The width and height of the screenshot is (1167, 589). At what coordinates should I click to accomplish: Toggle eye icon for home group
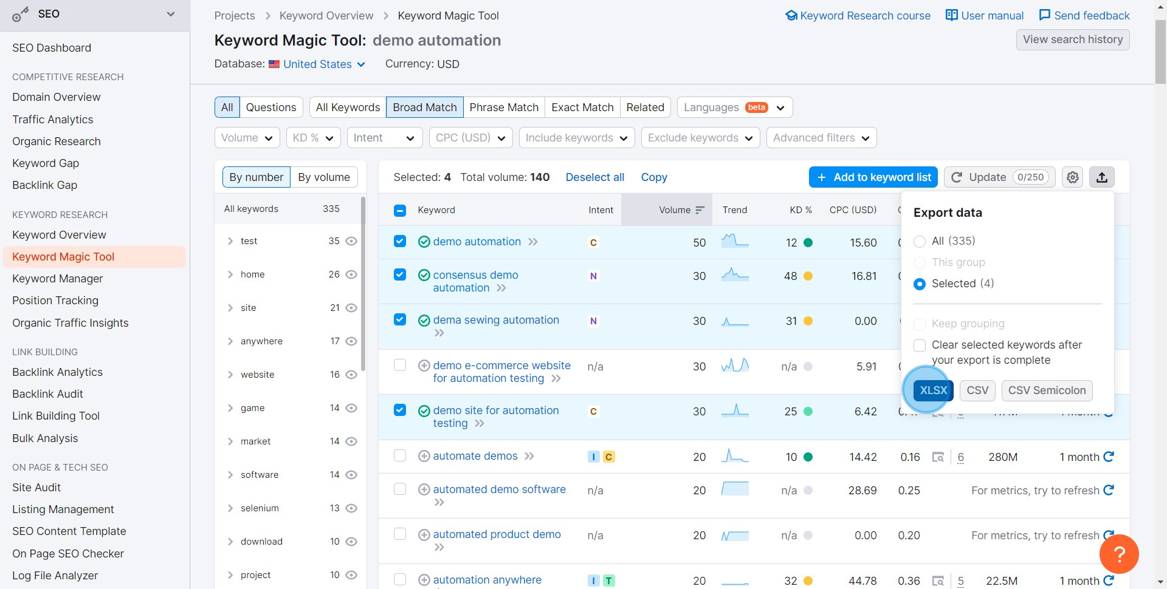point(351,274)
